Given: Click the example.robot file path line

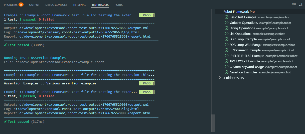Looking at the screenshot, I should point(54,62).
